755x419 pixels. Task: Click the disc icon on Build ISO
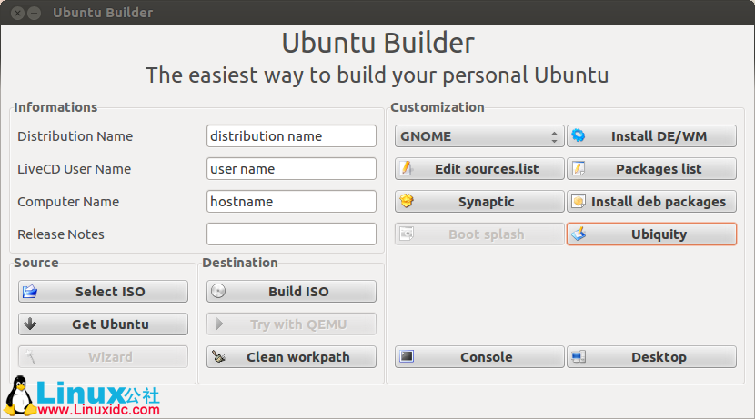(218, 291)
